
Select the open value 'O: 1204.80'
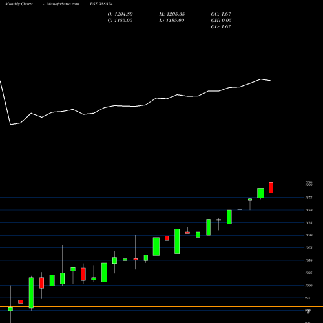(x=120, y=14)
